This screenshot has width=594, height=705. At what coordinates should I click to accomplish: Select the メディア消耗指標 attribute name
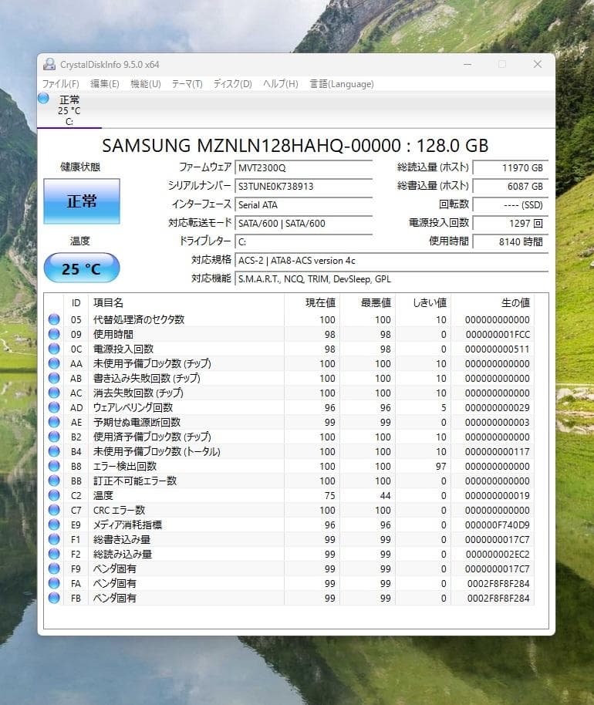(x=128, y=525)
